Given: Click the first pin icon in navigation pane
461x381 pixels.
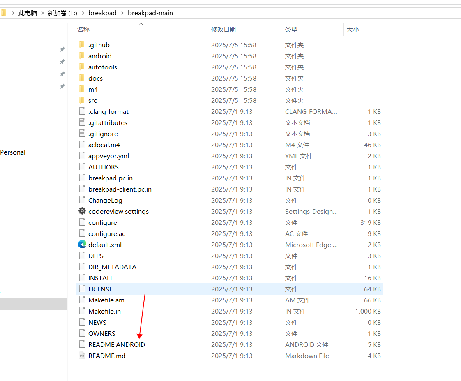Looking at the screenshot, I should click(62, 49).
